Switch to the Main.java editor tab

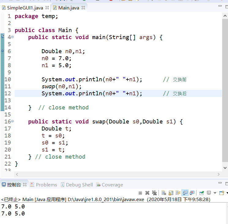pos(69,8)
